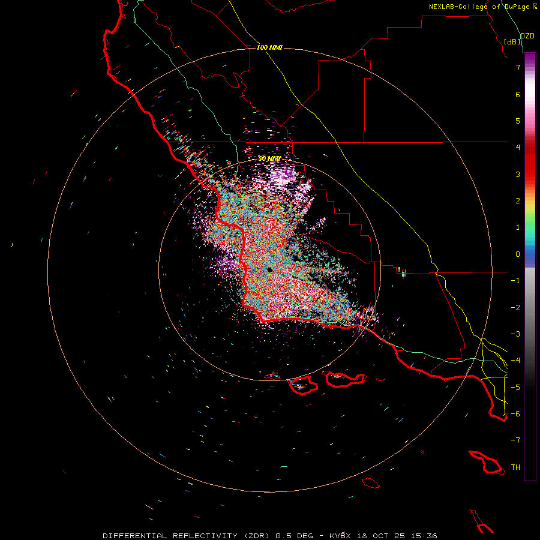The height and width of the screenshot is (540, 540).
Task: Click the black radar site dot at center
Action: click(x=270, y=269)
